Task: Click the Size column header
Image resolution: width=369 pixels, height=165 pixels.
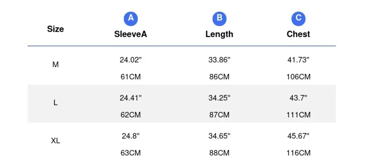Action: pos(55,29)
